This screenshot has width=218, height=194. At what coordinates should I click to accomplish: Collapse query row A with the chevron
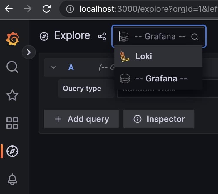(x=53, y=67)
